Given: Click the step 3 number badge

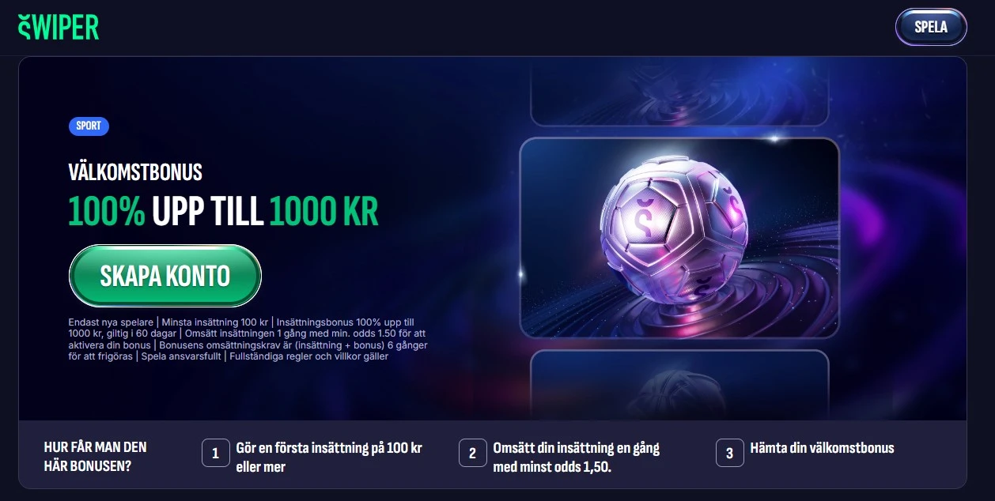Looking at the screenshot, I should pos(729,454).
